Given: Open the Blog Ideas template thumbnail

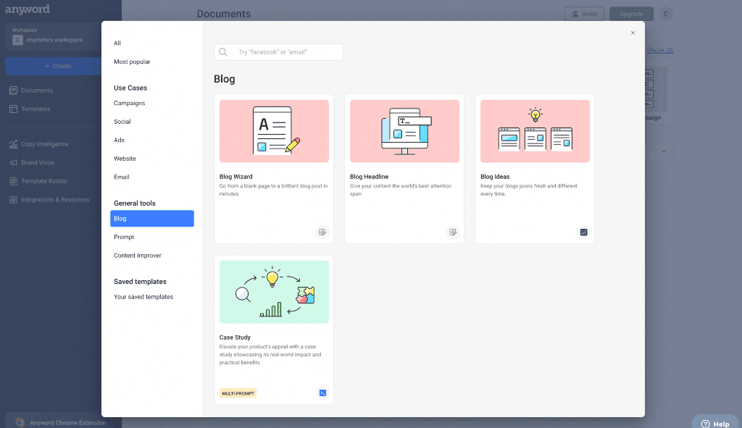Looking at the screenshot, I should coord(535,131).
